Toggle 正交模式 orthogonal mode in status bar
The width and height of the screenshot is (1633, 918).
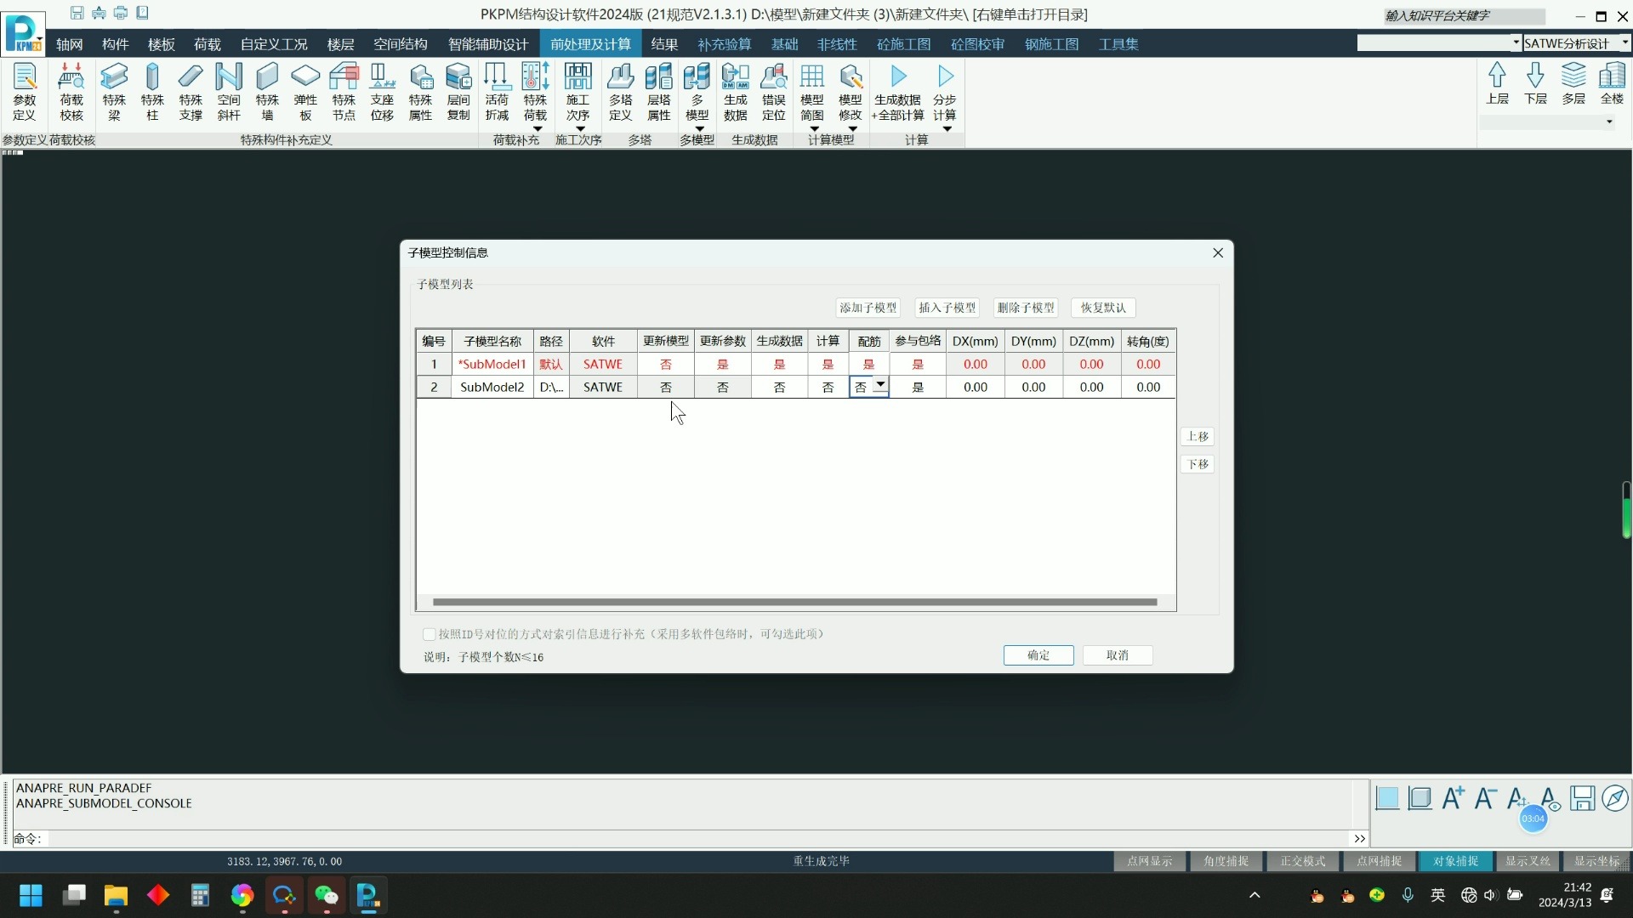[1302, 861]
